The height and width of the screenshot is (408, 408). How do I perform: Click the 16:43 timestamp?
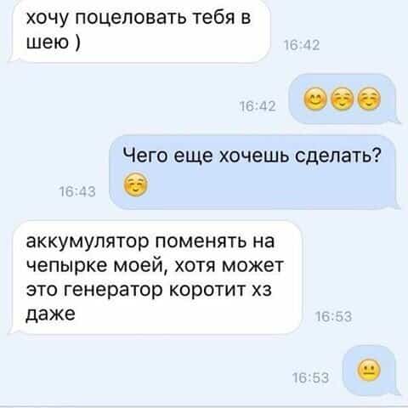[77, 191]
